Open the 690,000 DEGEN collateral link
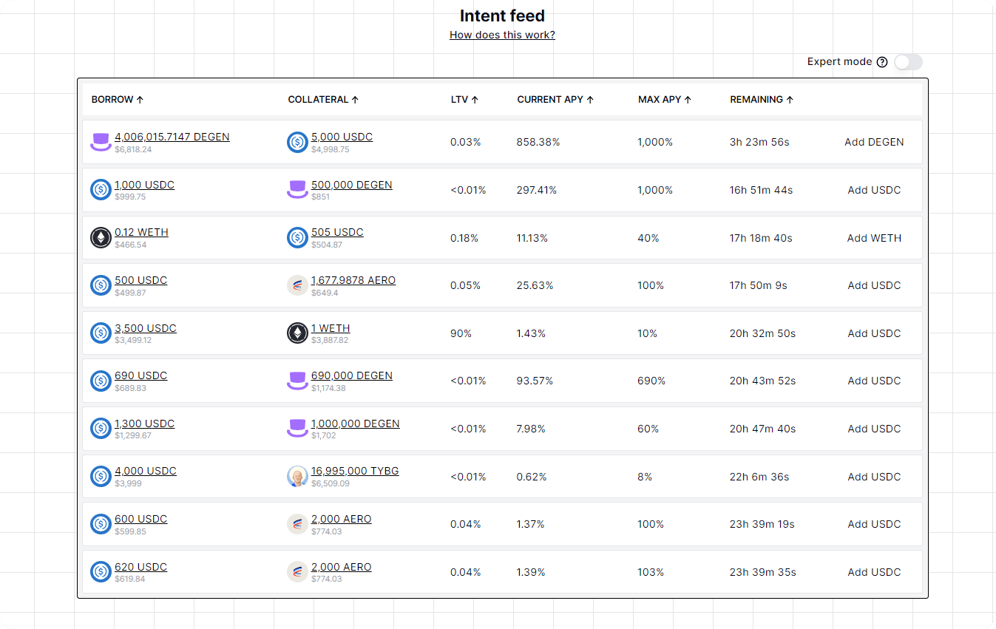 [x=352, y=375]
